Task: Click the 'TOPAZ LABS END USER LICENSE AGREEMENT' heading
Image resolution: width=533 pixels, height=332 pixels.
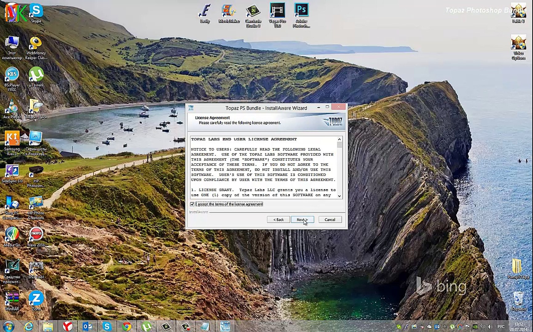Action: coord(244,139)
